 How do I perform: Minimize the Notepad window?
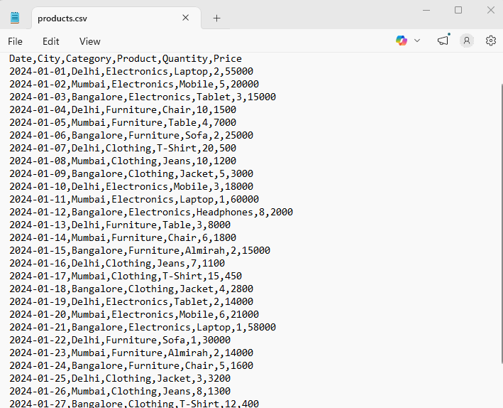pos(426,10)
